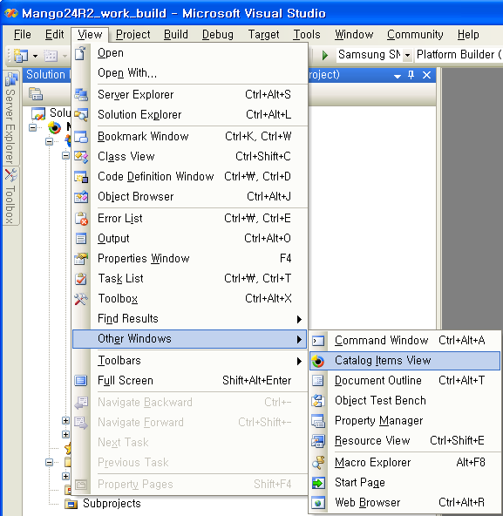Open the Toolbox side tab
503x516 pixels.
click(10, 196)
